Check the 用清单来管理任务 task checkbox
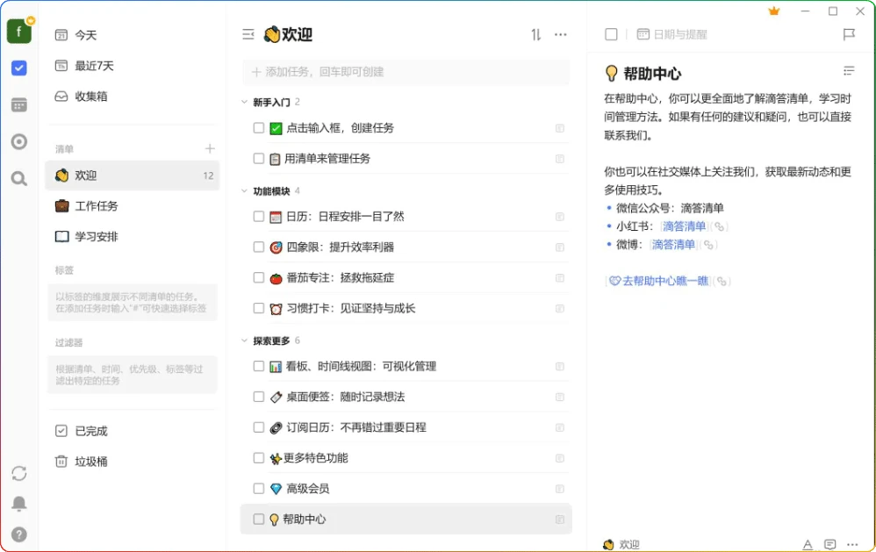 pyautogui.click(x=259, y=159)
